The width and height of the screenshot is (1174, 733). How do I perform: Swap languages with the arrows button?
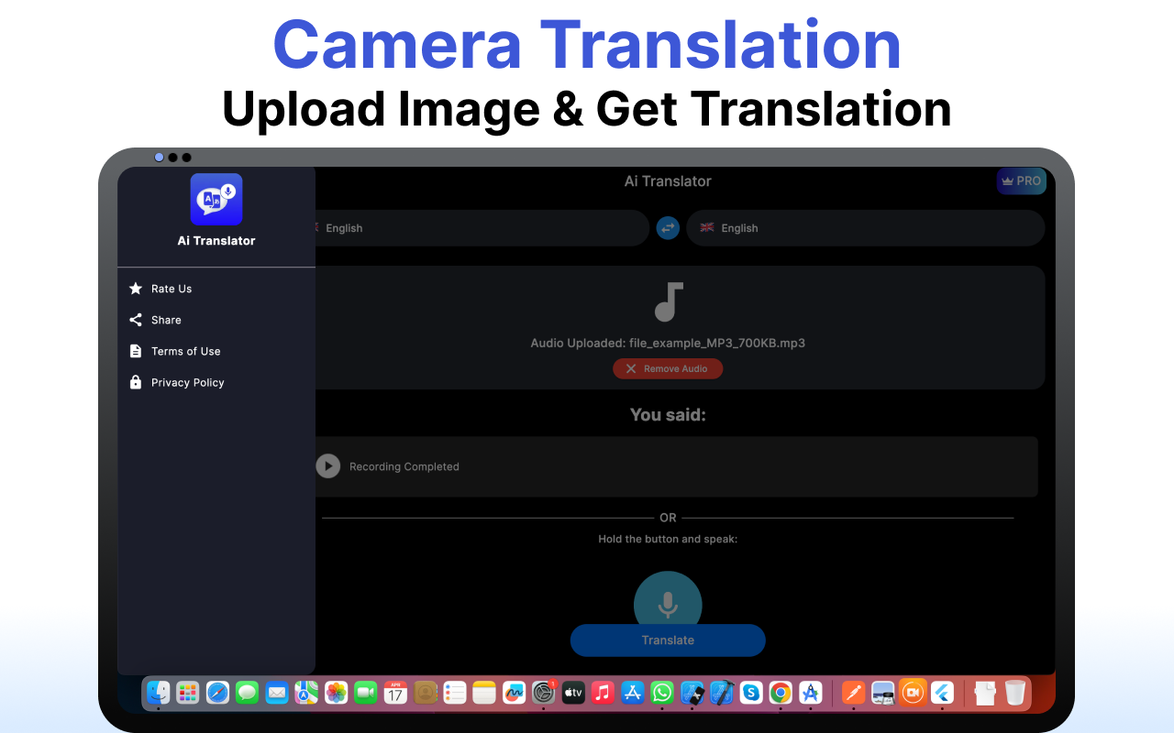(x=668, y=228)
